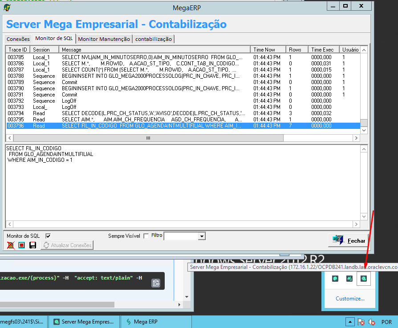
Task: Click the clear SQL log icon
Action: pos(11,245)
